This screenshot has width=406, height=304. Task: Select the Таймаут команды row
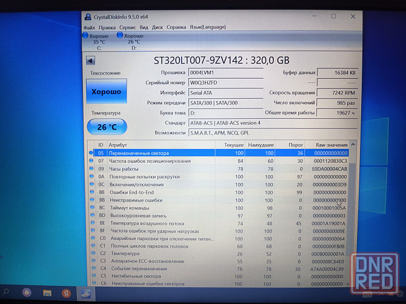[x=219, y=208]
